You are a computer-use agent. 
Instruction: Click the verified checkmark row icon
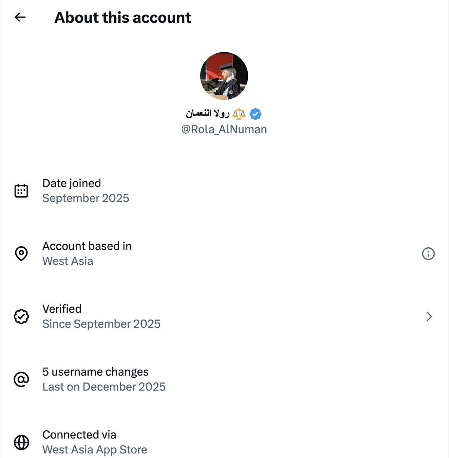tap(21, 316)
